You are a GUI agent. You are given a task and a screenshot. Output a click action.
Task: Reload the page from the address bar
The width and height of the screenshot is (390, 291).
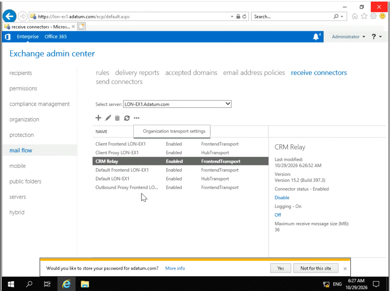click(244, 16)
